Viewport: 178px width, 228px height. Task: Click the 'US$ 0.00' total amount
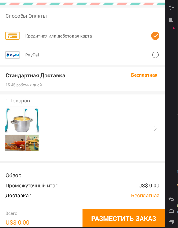click(17, 222)
